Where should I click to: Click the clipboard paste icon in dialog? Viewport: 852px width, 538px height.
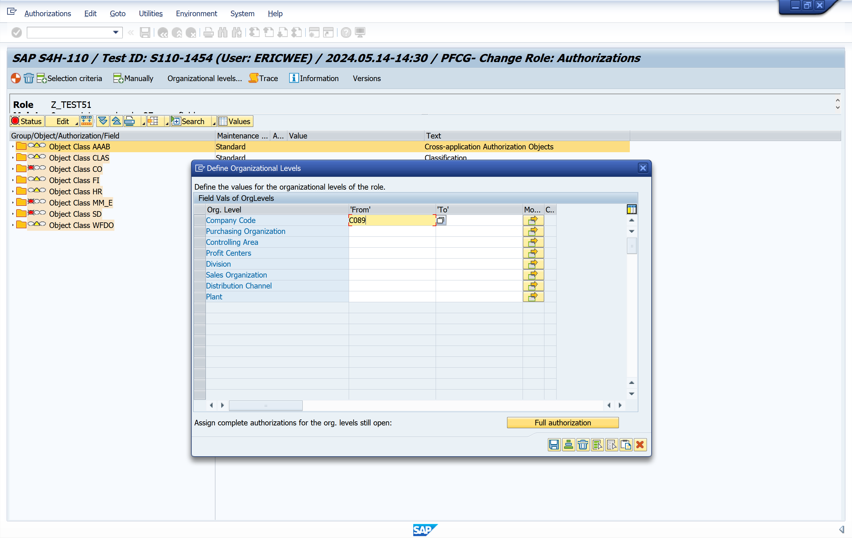click(625, 444)
